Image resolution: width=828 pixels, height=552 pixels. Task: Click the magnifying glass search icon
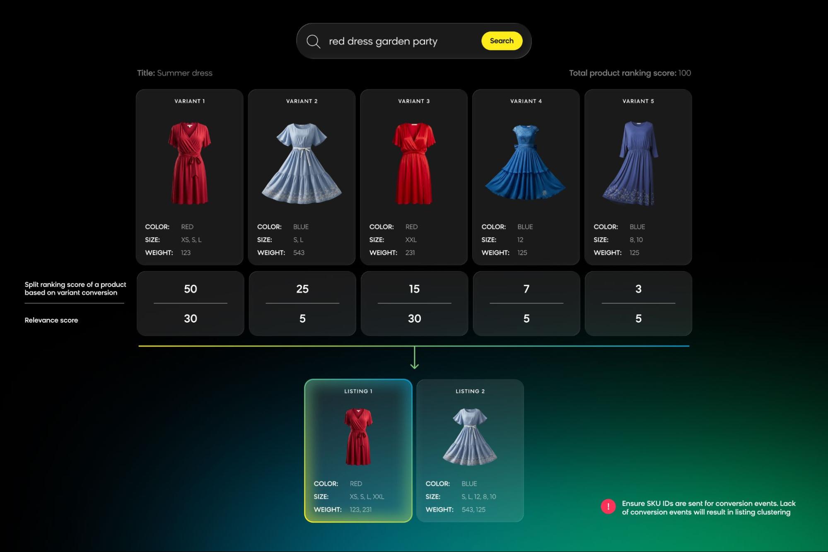(313, 41)
